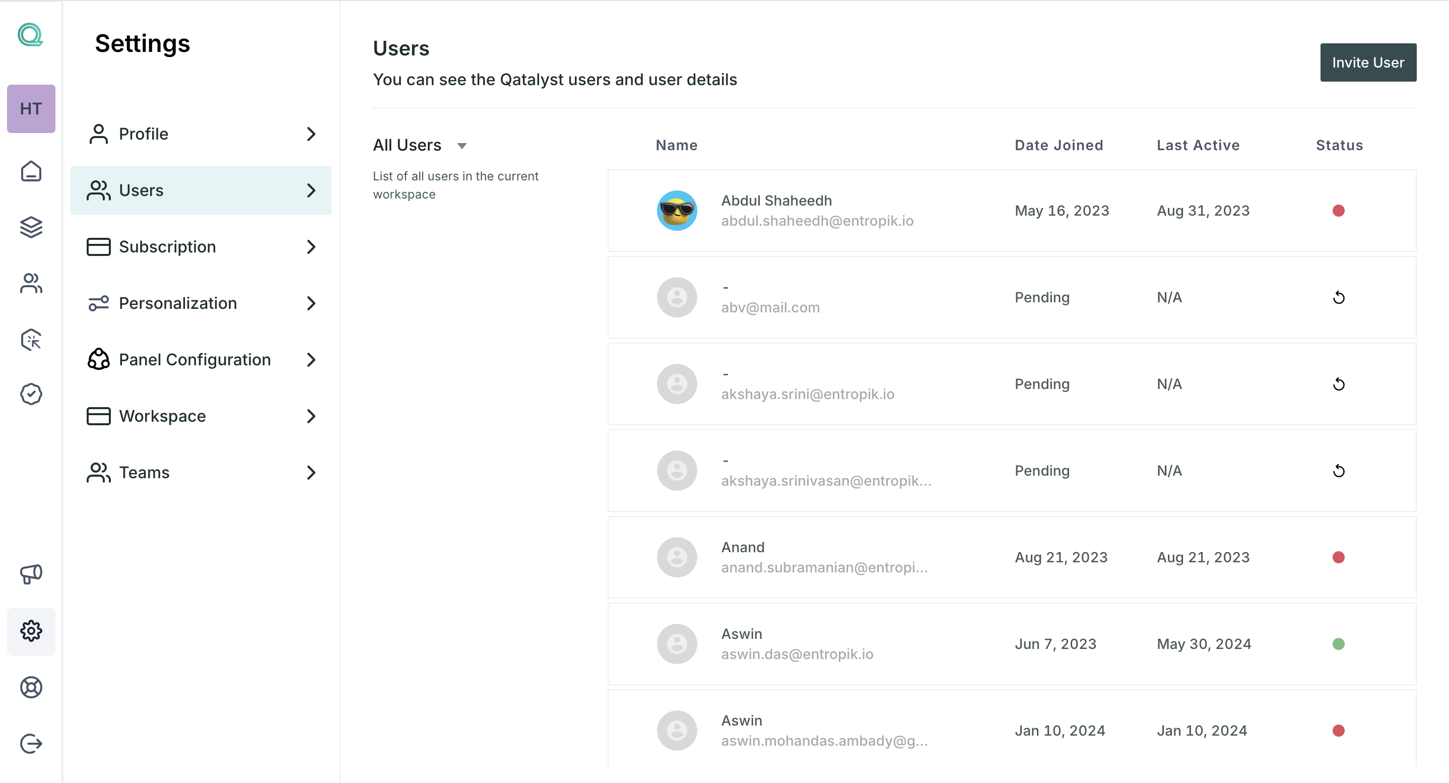Click email anand.subramanian@entropi...

[825, 567]
